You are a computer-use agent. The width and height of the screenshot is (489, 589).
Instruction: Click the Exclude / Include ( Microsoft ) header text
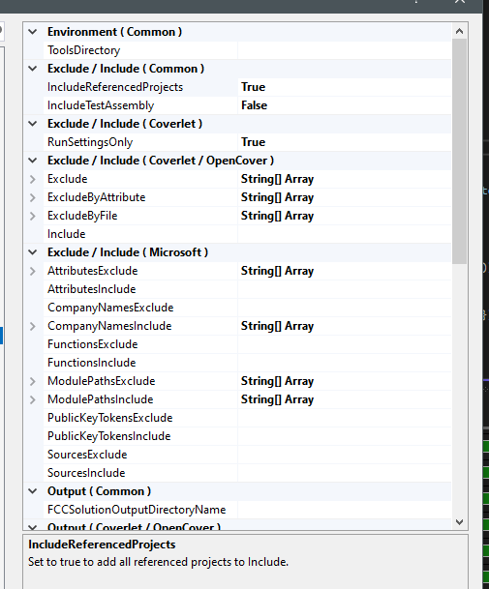pos(128,252)
